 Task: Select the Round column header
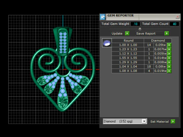128,41
